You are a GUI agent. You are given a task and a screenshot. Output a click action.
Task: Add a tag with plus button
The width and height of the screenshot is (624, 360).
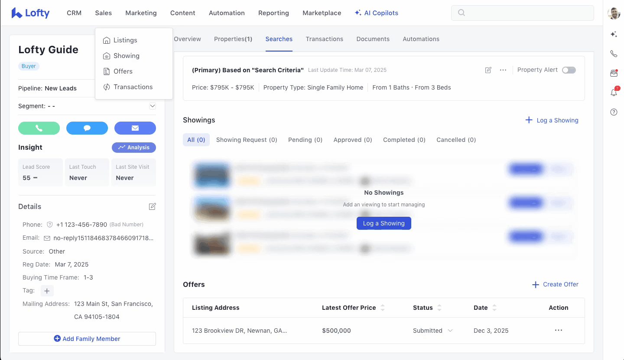47,291
